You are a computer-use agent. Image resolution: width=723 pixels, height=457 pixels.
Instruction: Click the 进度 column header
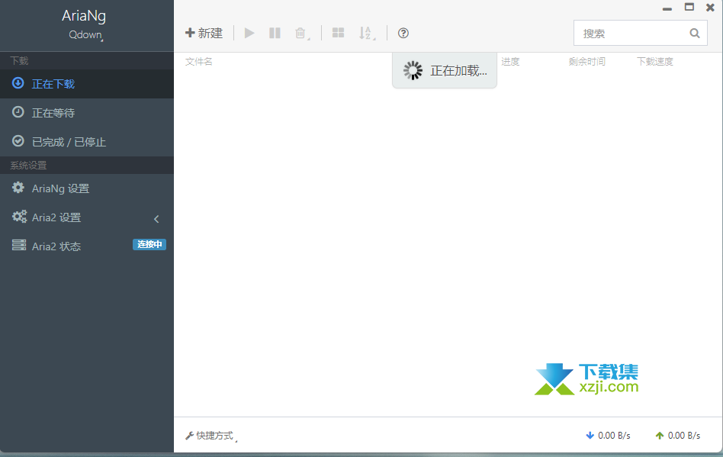click(x=510, y=62)
